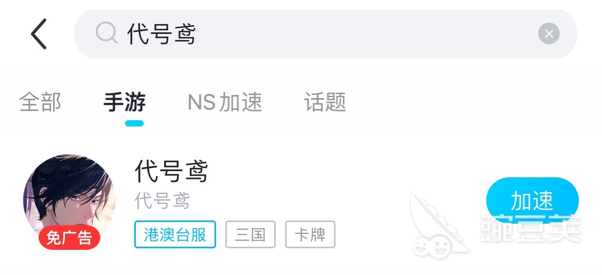Select the 港澳台服 tag
Viewport: 602px width, 275px height.
coord(175,234)
